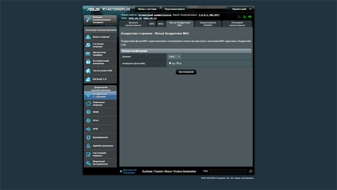Open Network Map (Карта мережі) icon
The height and width of the screenshot is (190, 337).
click(x=88, y=37)
